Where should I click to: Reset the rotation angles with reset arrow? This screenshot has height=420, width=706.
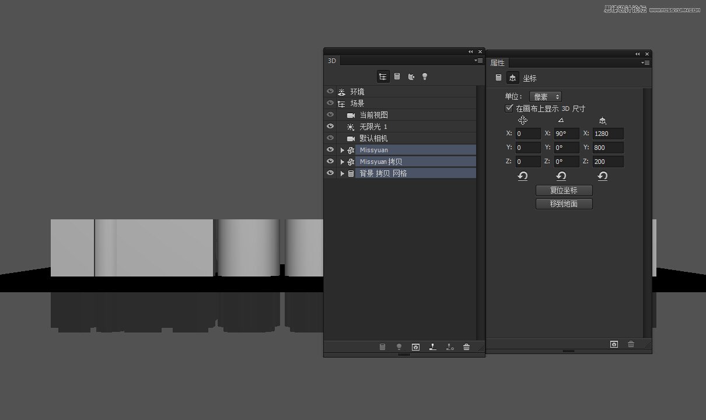[x=561, y=176]
